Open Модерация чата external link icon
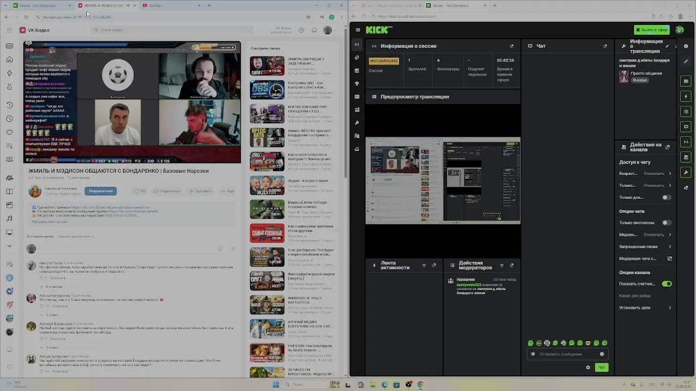Image resolution: width=696 pixels, height=391 pixels. [670, 258]
